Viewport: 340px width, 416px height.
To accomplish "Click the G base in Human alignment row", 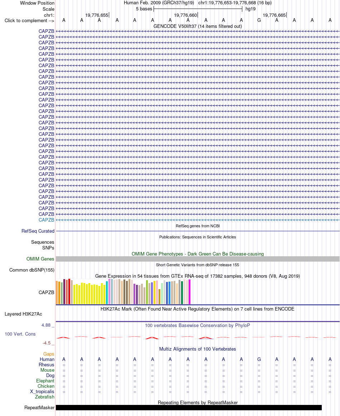I will (259, 360).
